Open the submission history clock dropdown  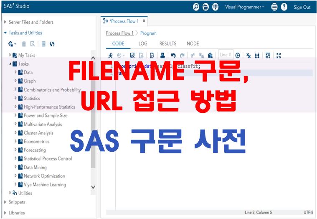(x=121, y=55)
